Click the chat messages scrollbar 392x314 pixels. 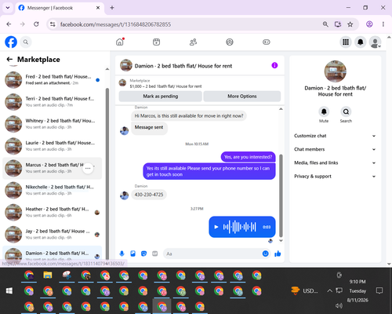(x=281, y=195)
